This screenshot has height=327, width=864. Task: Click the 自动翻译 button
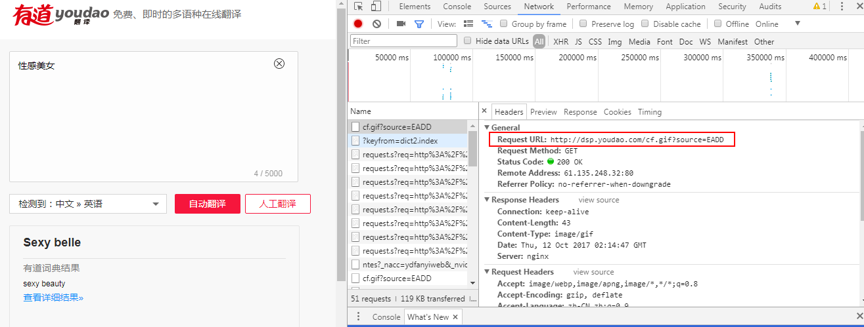[207, 204]
